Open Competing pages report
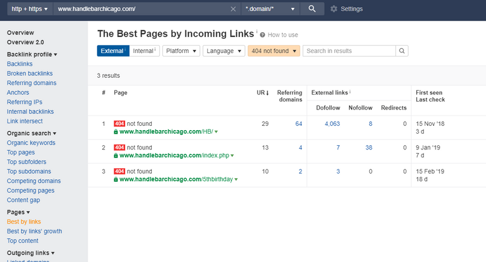This screenshot has height=262, width=486. click(x=31, y=191)
